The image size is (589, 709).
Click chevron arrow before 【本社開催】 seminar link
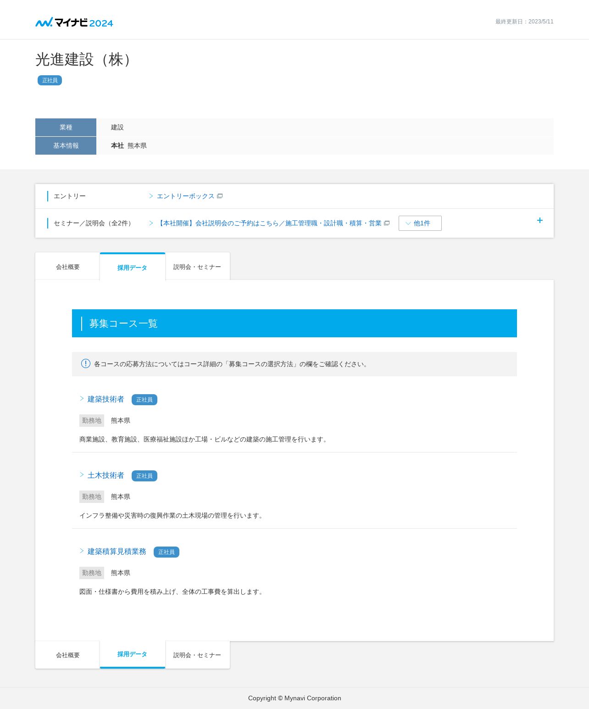tap(151, 223)
